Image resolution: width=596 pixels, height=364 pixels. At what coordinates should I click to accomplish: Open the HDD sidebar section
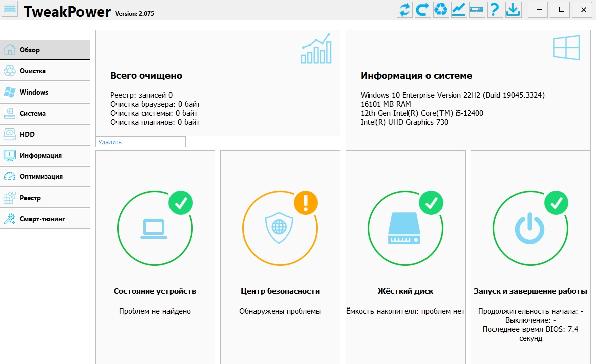pos(45,134)
